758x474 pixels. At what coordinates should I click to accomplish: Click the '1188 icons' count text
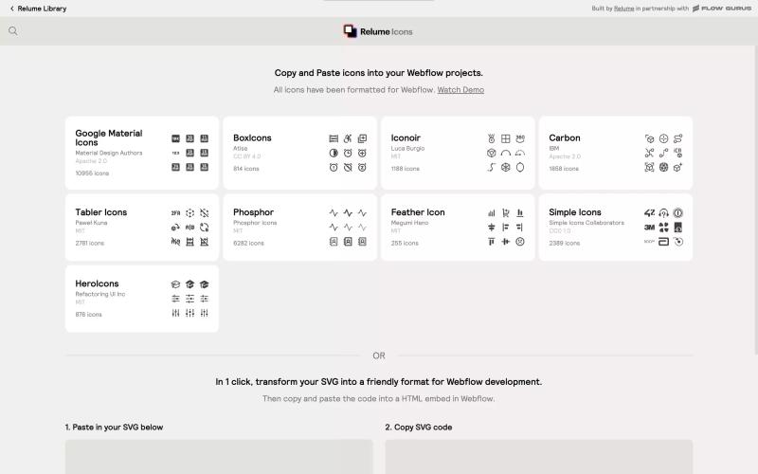(x=406, y=169)
